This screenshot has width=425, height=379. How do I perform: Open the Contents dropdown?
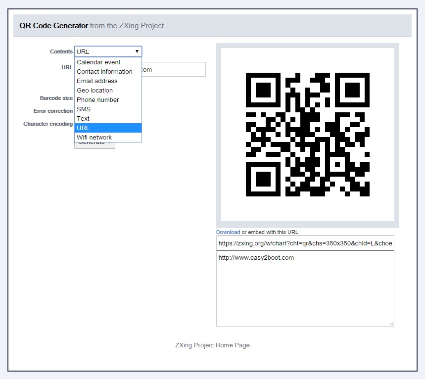107,51
